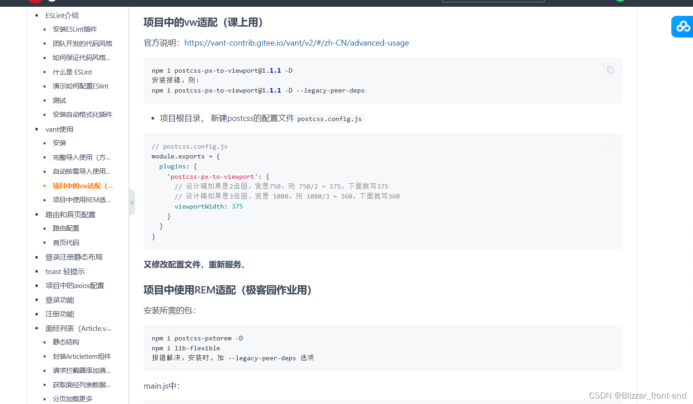Viewport: 693px width, 404px height.
Task: Click the main.js中： paragraph
Action: 162,386
